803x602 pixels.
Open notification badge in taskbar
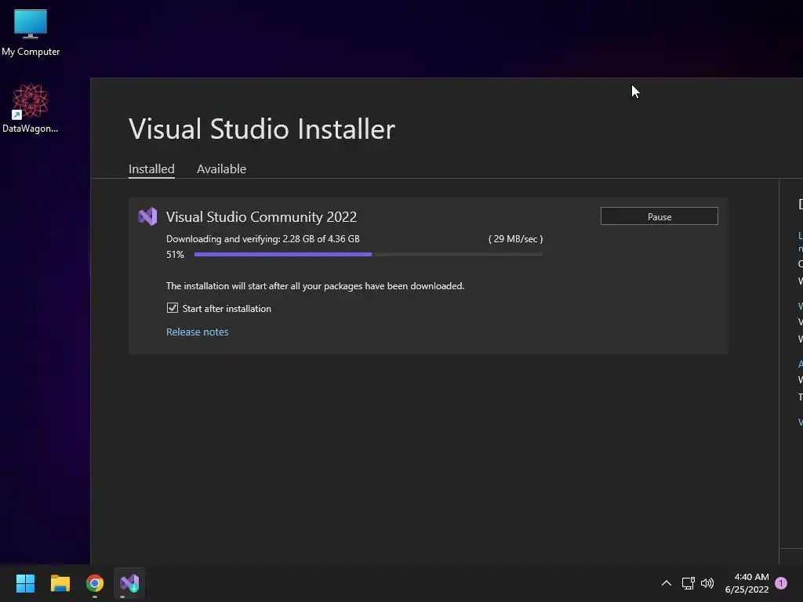click(x=781, y=583)
